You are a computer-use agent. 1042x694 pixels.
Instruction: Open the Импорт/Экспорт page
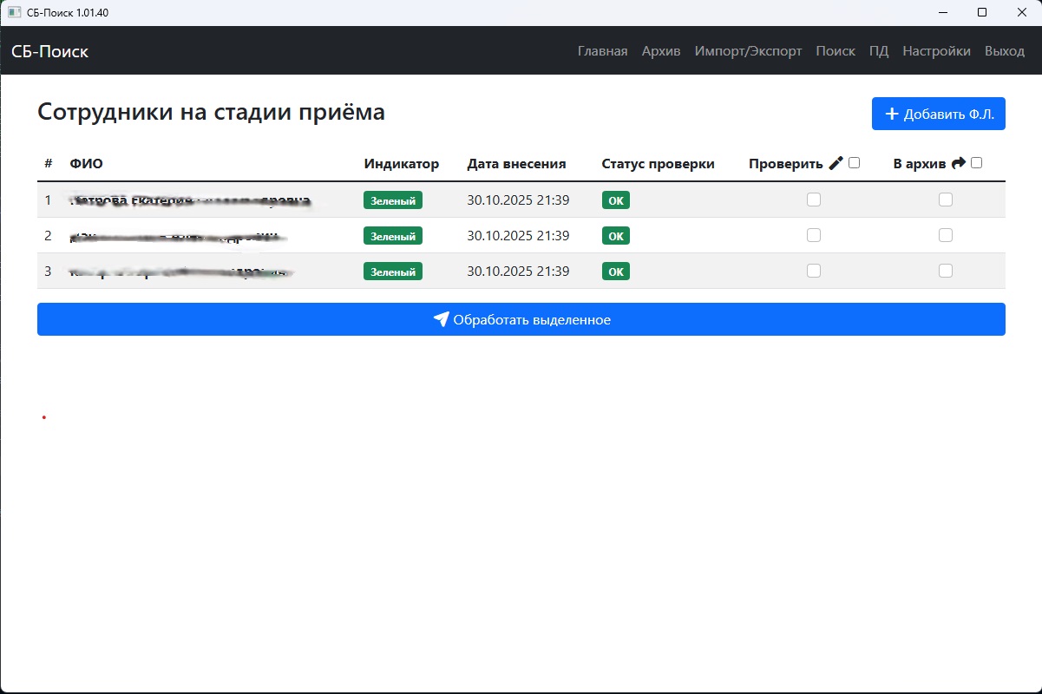point(747,51)
